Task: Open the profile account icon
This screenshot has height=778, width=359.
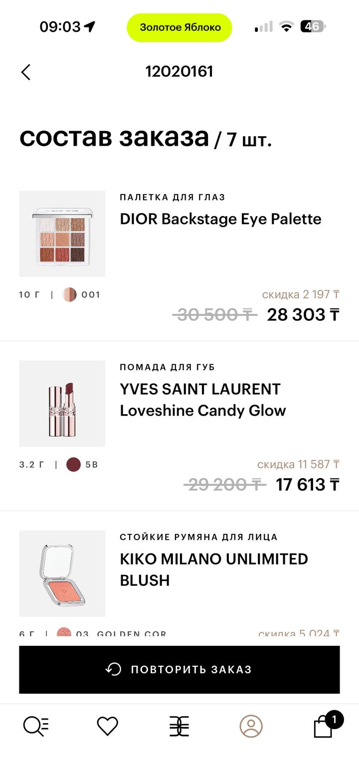Action: (x=251, y=726)
